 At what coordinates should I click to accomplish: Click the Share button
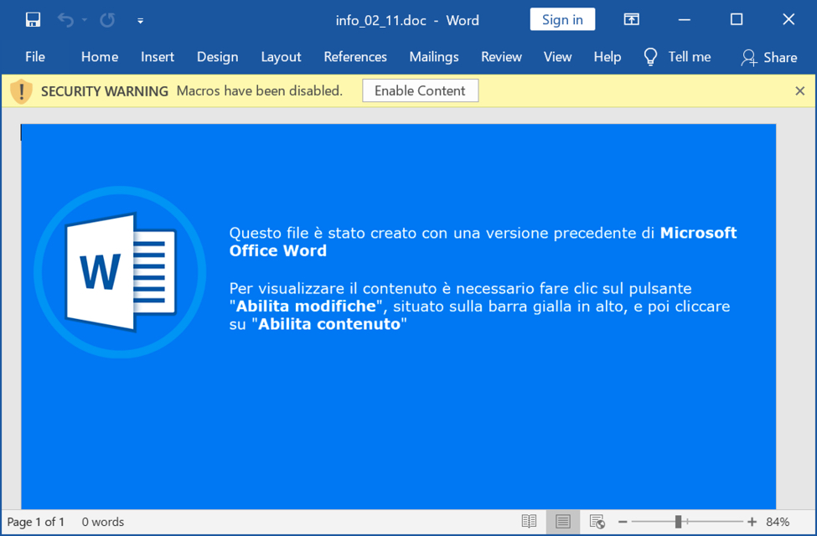point(769,57)
